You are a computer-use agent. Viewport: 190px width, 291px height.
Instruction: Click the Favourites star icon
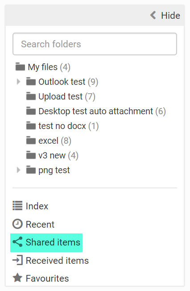click(17, 278)
